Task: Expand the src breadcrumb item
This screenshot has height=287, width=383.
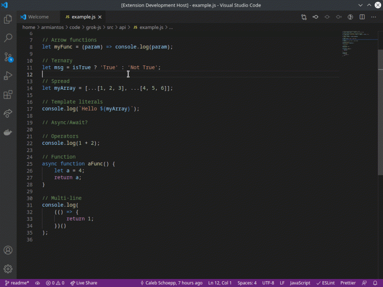Action: click(x=110, y=27)
